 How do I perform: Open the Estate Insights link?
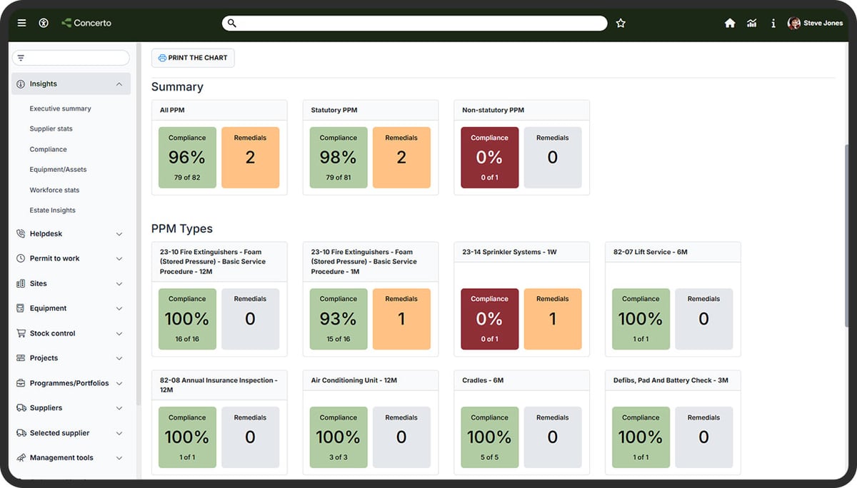pyautogui.click(x=52, y=210)
